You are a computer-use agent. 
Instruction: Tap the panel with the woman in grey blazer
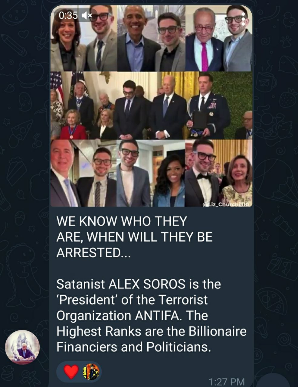coord(84,38)
